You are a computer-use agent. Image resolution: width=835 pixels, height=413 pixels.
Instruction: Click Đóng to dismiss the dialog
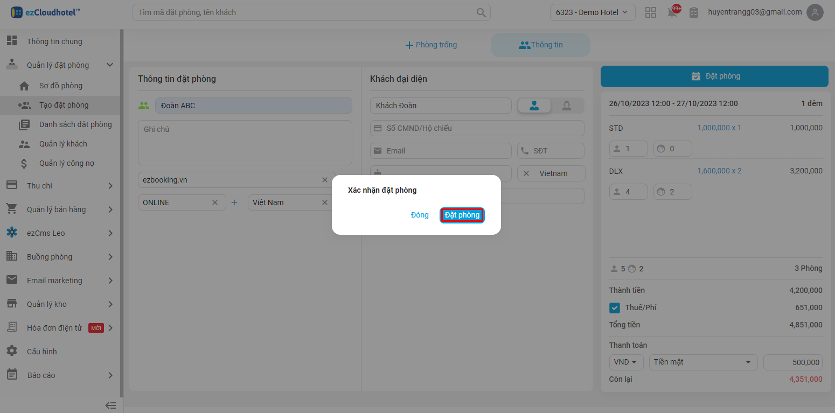[x=420, y=215]
